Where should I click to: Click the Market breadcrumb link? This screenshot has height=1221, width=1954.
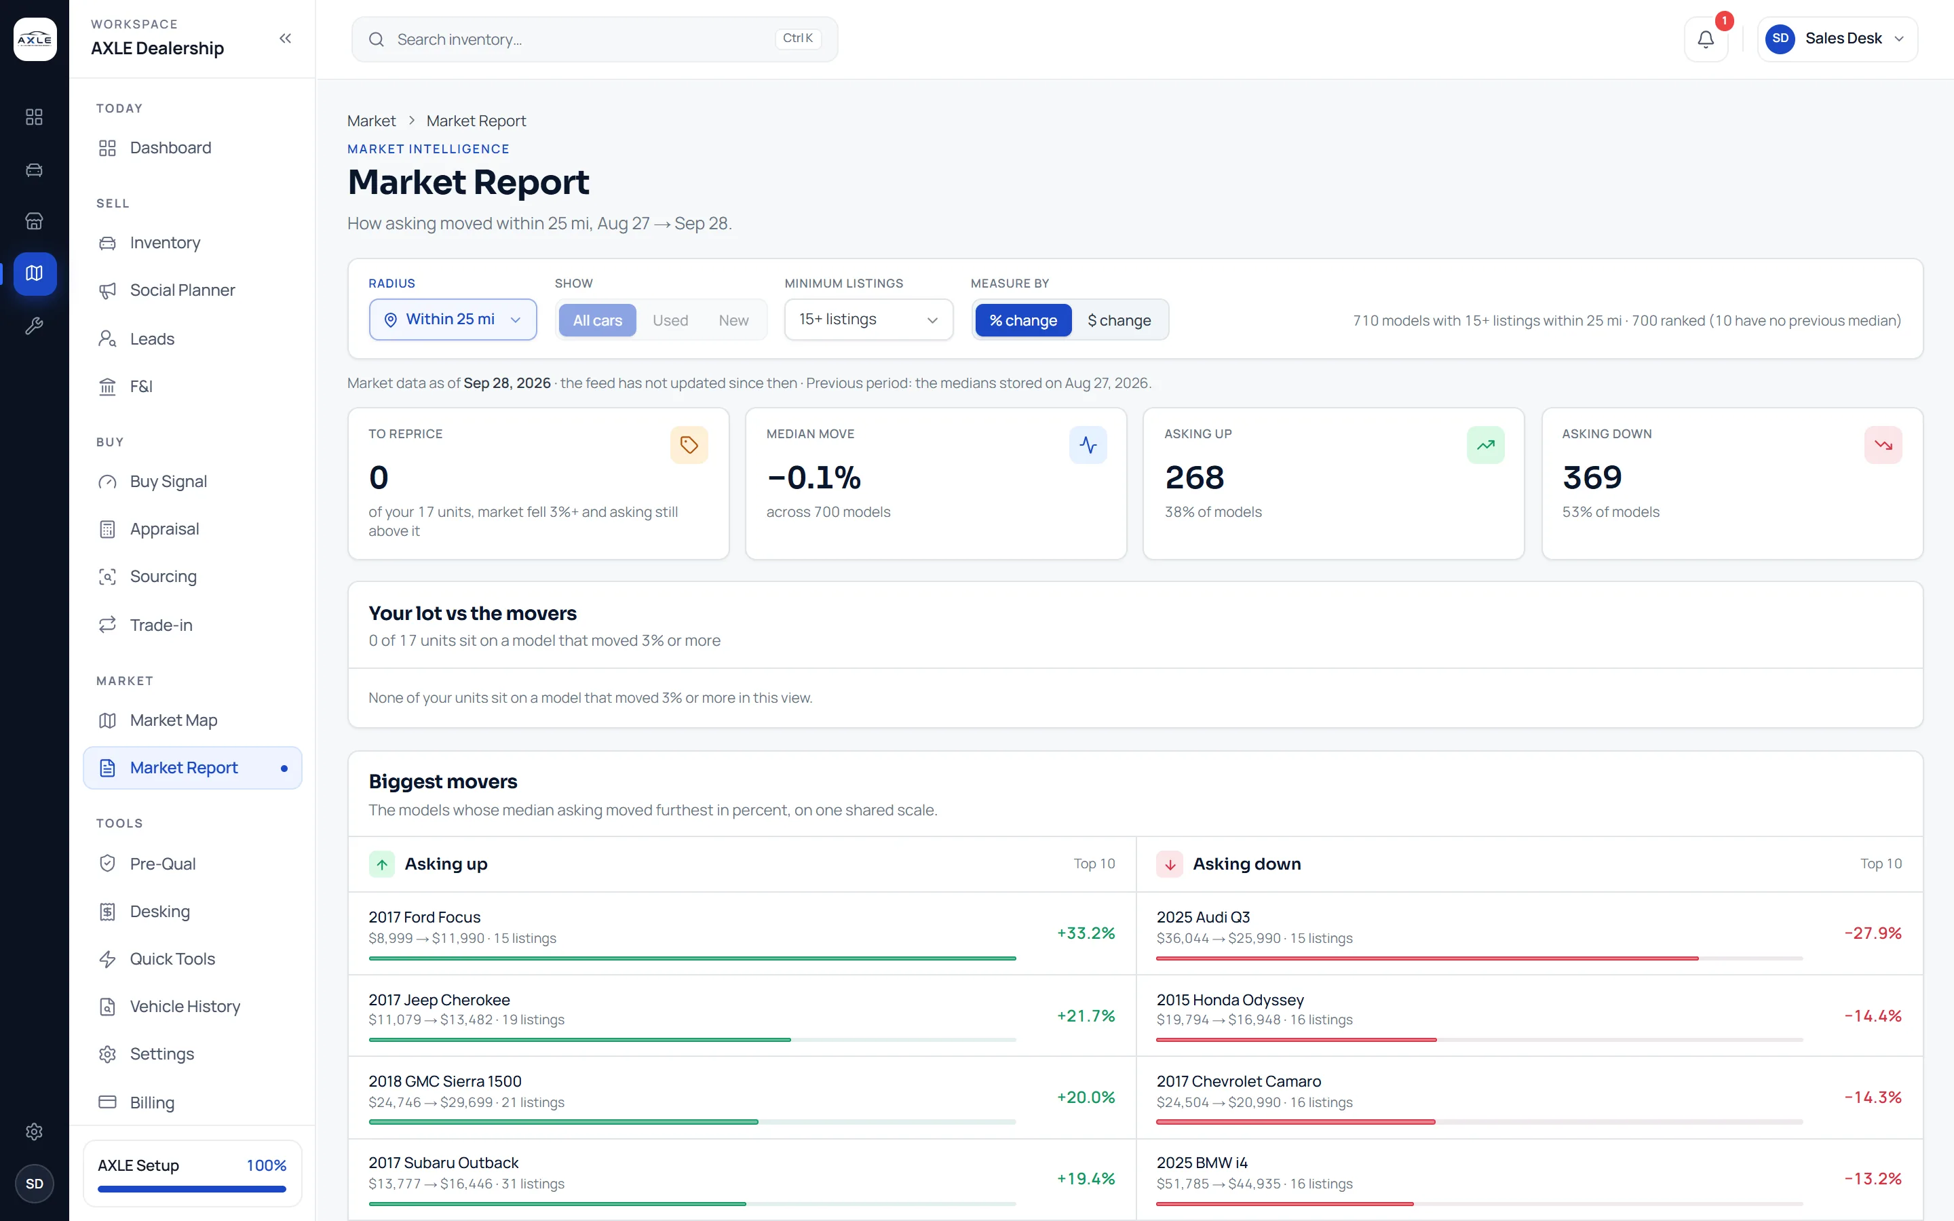pyautogui.click(x=371, y=121)
